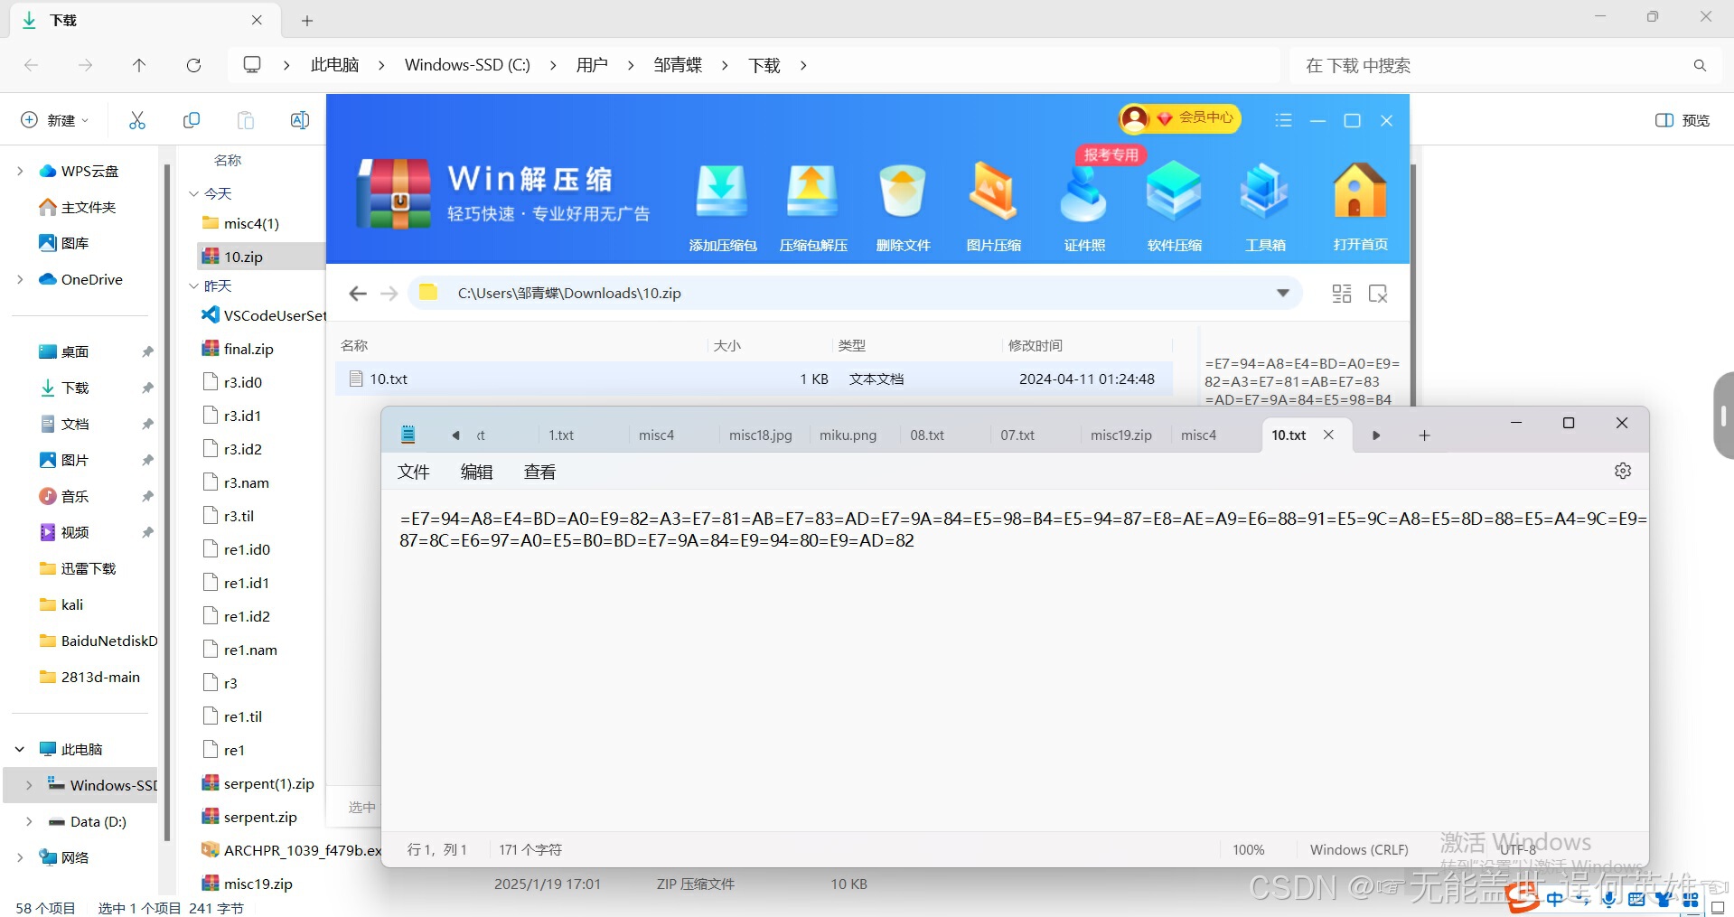This screenshot has height=917, width=1734.
Task: Click Windows (CRLF) line ending indicator
Action: (1359, 849)
